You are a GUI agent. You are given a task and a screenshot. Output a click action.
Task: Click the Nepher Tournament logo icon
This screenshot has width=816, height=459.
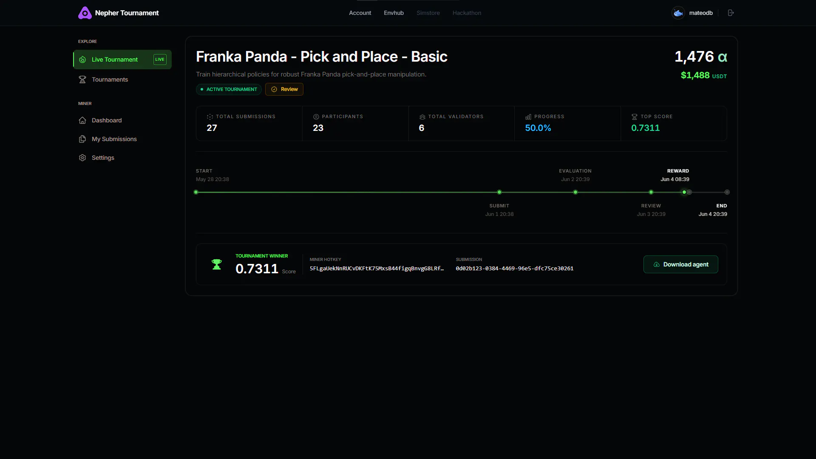[x=85, y=13]
